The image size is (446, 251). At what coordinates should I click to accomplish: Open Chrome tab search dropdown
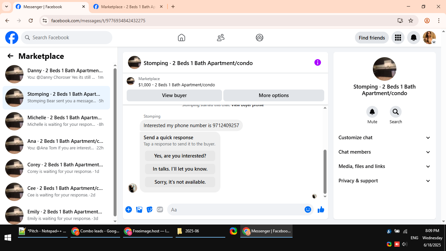pyautogui.click(x=6, y=7)
